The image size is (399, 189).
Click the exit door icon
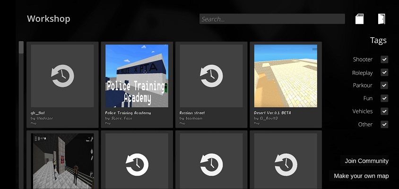point(382,19)
